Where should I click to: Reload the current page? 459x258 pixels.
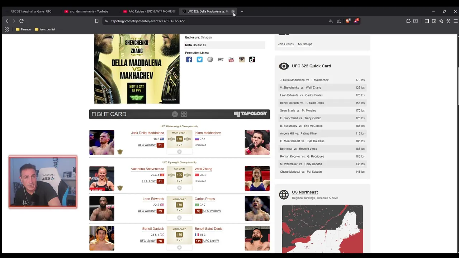[x=22, y=21]
